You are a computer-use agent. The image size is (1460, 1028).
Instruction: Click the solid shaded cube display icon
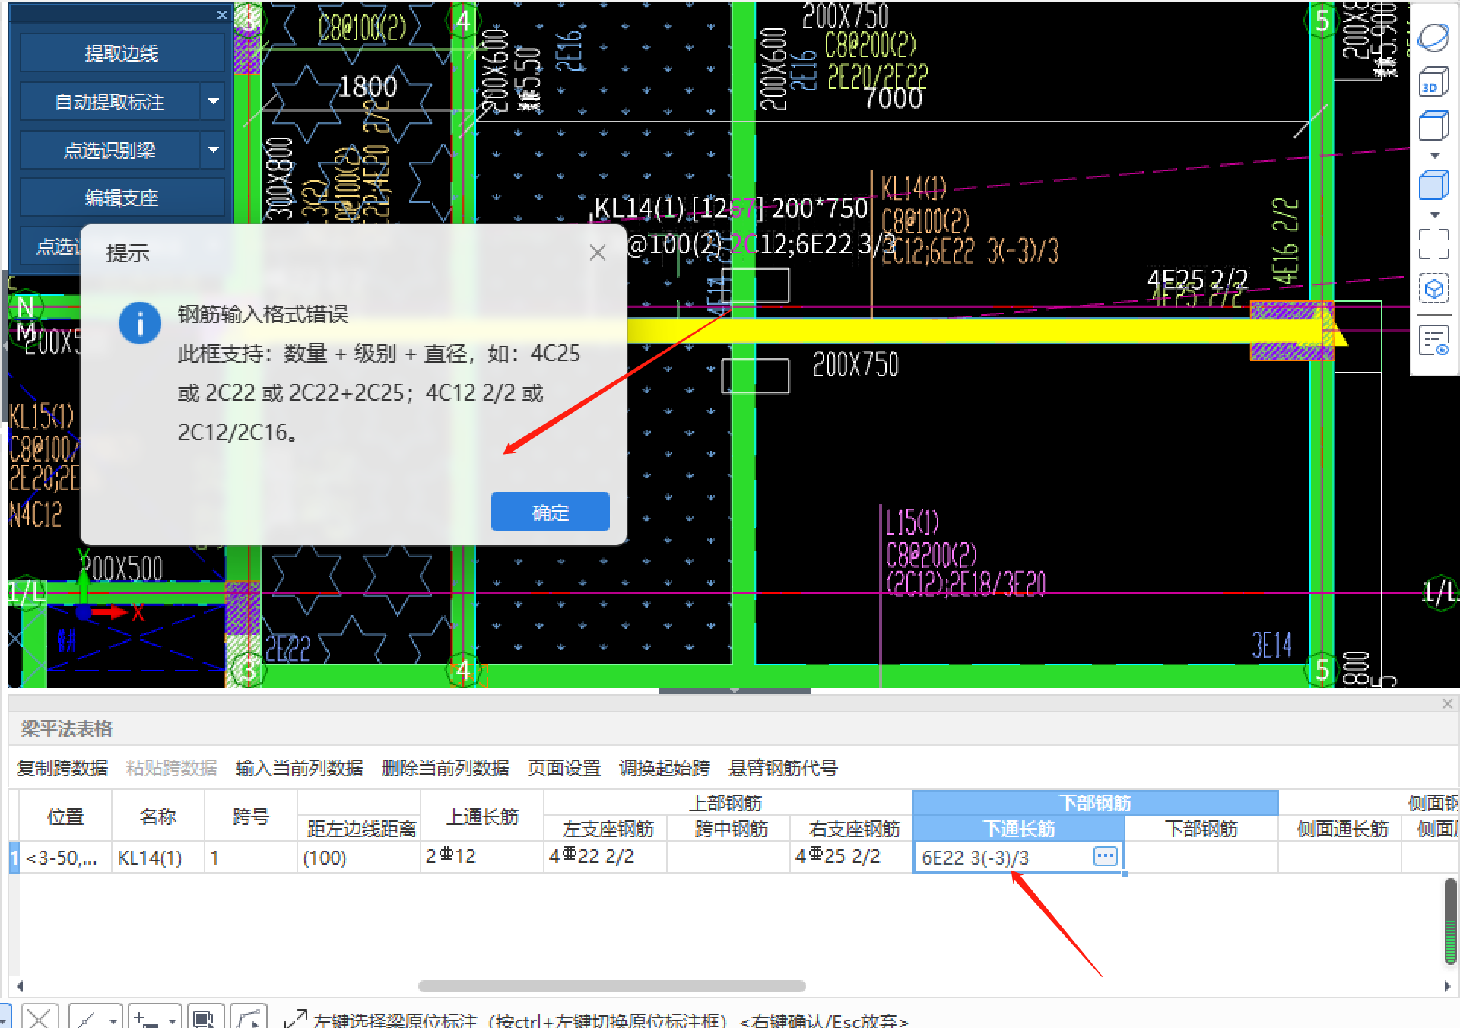click(x=1433, y=185)
